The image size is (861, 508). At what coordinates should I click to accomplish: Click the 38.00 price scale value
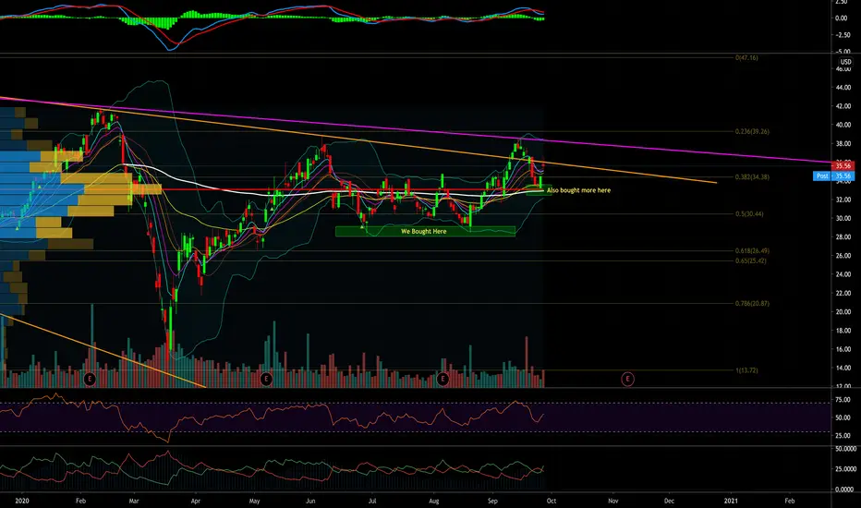tap(843, 143)
